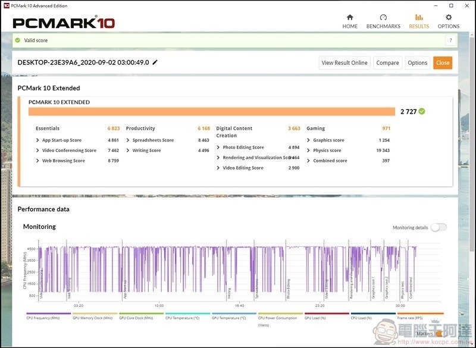Click the question mark help button
Viewport: 476px width, 348px height.
point(450,40)
